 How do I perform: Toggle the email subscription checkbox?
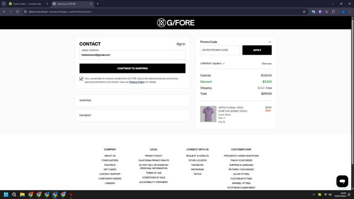pyautogui.click(x=81, y=78)
